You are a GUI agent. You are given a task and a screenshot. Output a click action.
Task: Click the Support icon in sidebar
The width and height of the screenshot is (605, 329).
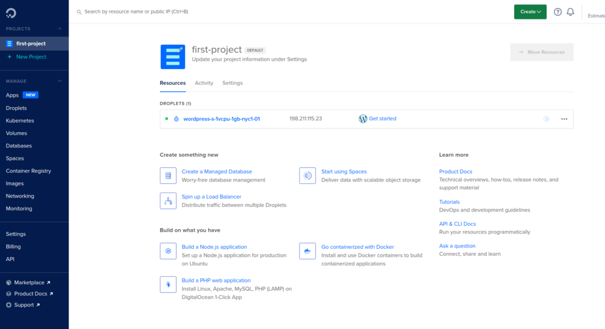(x=8, y=305)
